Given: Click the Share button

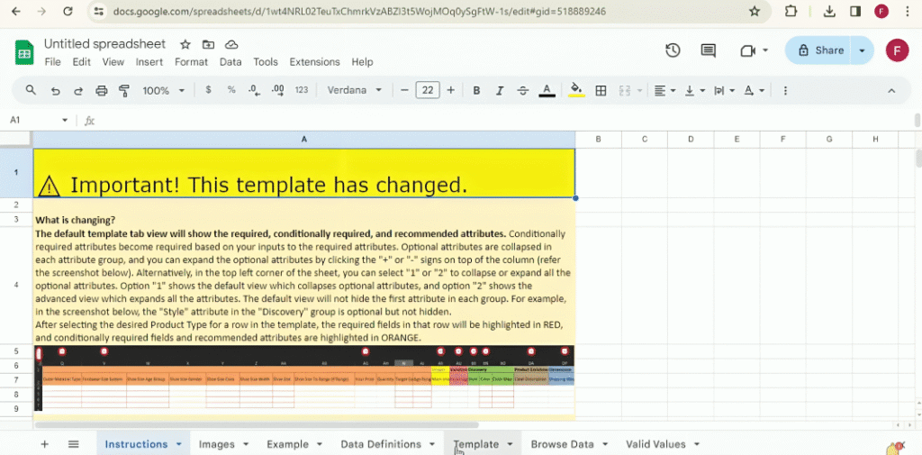Looking at the screenshot, I should [x=821, y=50].
